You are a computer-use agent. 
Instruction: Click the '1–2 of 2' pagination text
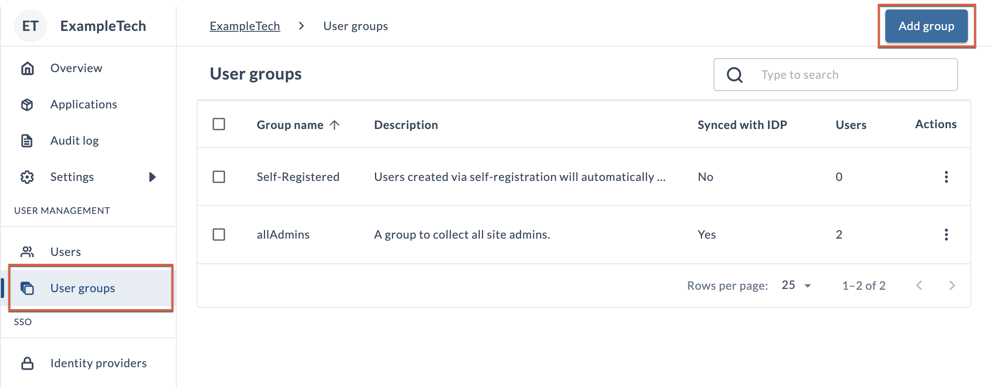pos(864,286)
